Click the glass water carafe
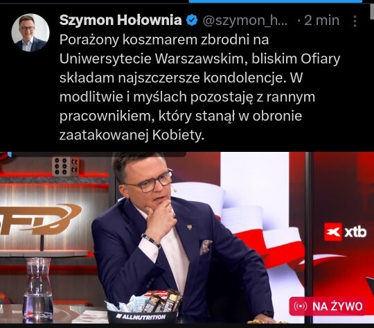Image resolution: width=374 pixels, height=328 pixels. 37,289
